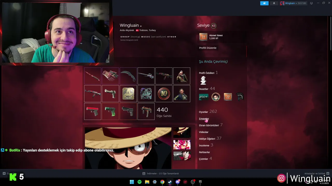Open the Rehberler guides page

[204, 152]
